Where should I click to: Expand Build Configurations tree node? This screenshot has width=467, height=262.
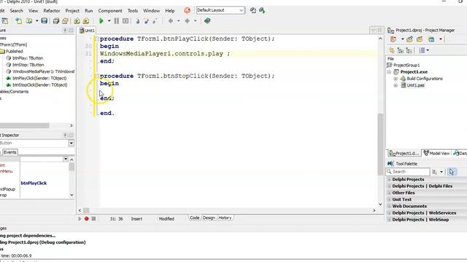[395, 79]
